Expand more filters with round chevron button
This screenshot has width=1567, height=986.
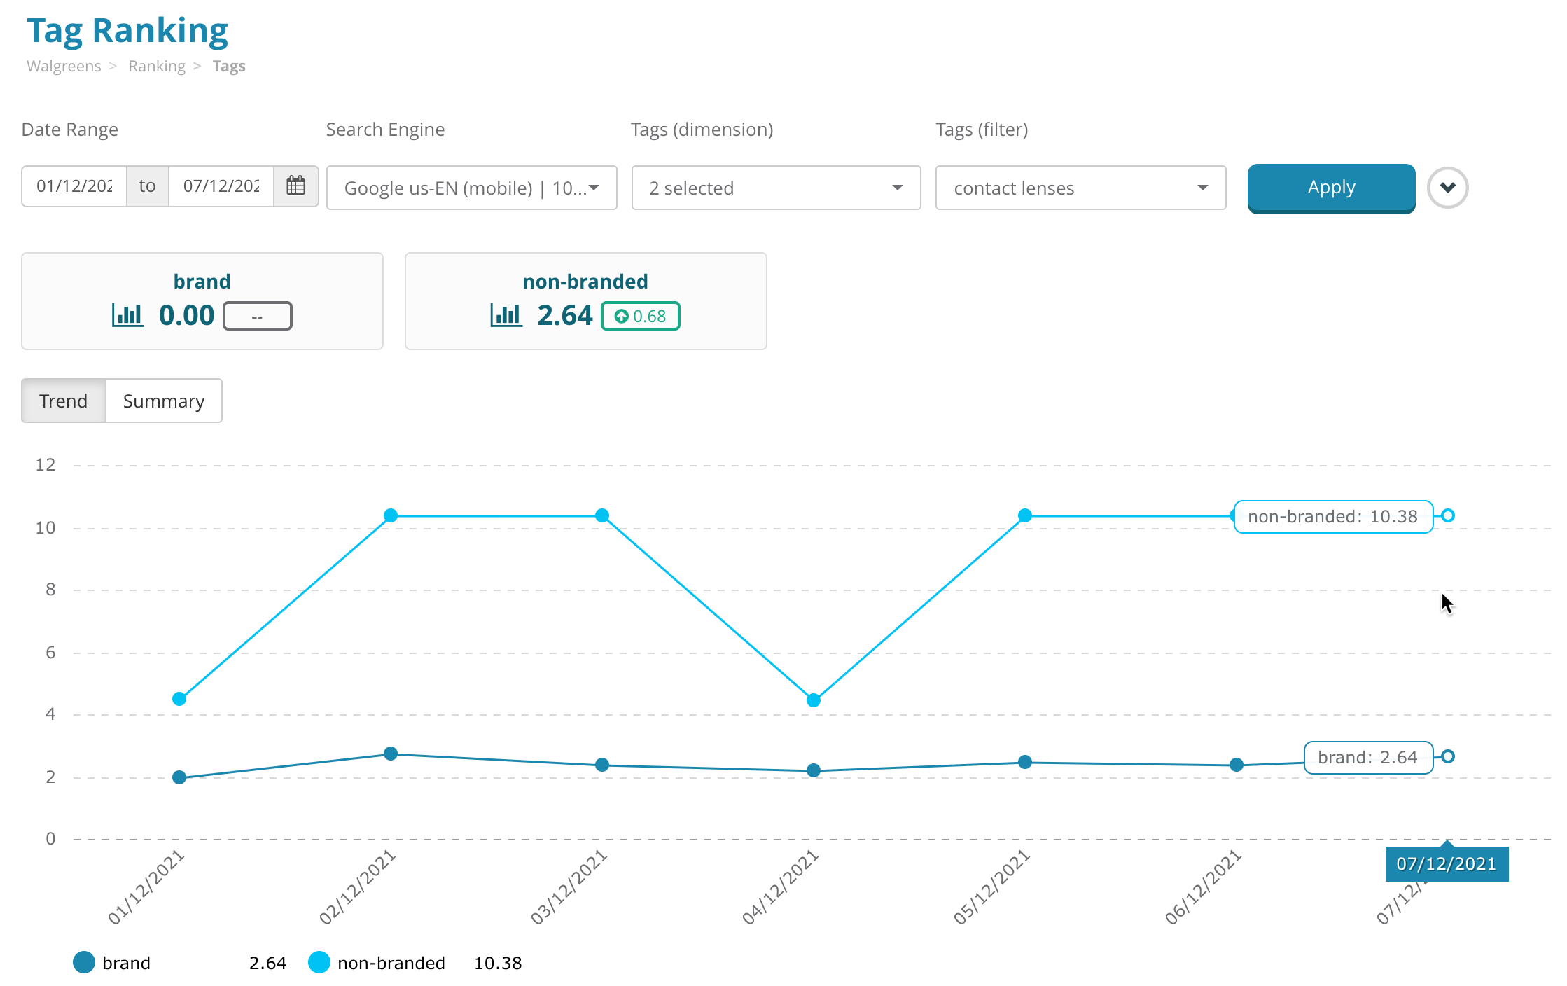(x=1447, y=188)
